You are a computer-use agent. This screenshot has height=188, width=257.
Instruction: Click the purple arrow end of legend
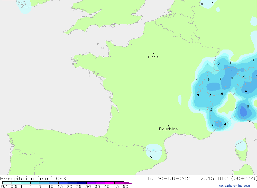[x=128, y=183]
